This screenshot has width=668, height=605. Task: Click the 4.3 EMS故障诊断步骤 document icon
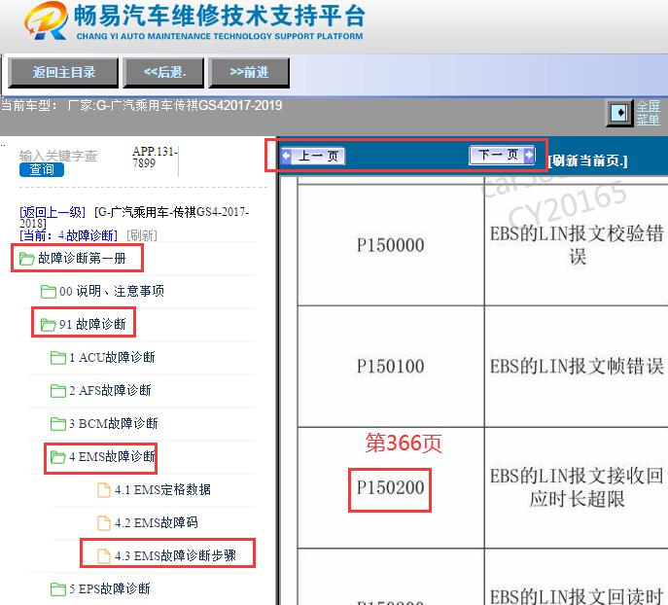click(x=104, y=556)
